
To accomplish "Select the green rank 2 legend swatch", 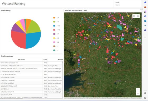I will pyautogui.click(x=54, y=22).
